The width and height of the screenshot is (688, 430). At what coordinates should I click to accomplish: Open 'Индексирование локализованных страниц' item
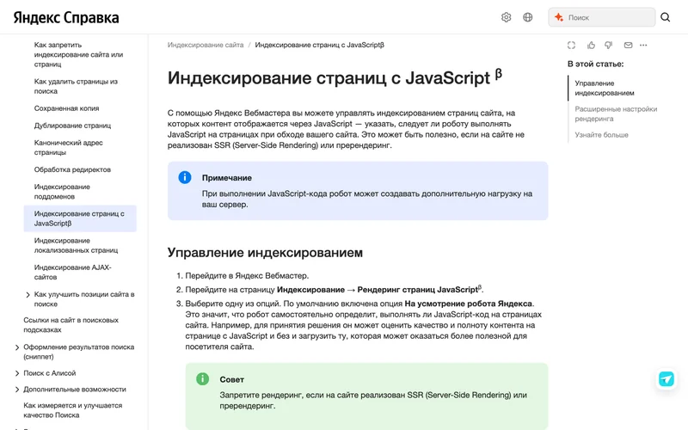76,245
